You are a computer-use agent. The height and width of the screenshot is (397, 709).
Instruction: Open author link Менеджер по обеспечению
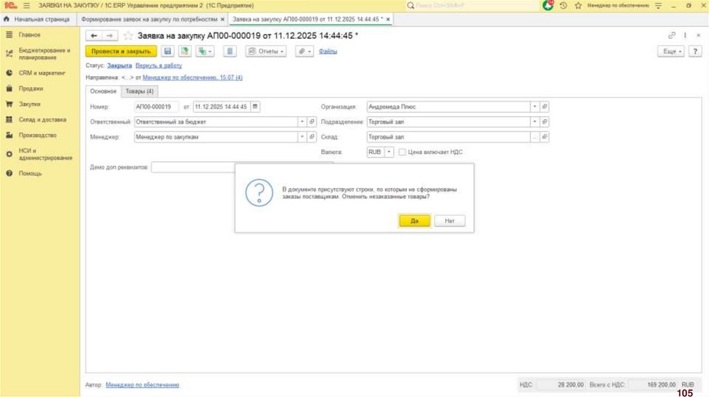[x=143, y=385]
